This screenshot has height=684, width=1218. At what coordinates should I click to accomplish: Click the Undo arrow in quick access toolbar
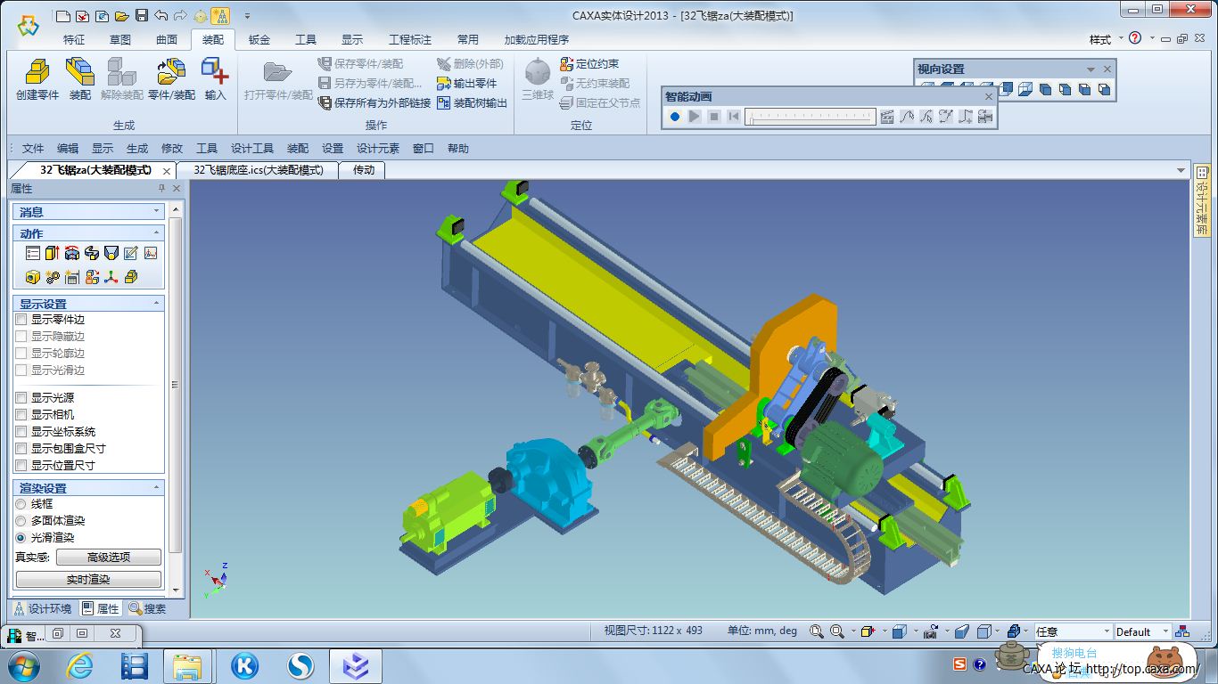point(160,15)
